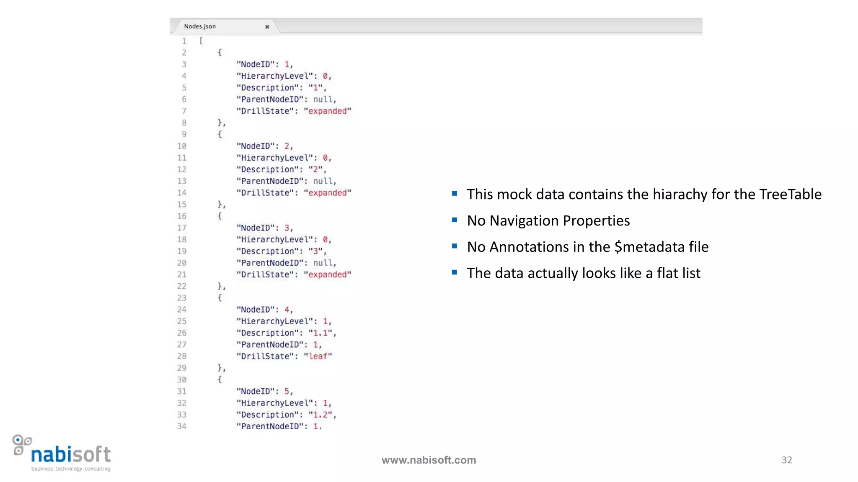The width and height of the screenshot is (858, 482).
Task: Click line number 23 in the gutter
Action: point(181,298)
